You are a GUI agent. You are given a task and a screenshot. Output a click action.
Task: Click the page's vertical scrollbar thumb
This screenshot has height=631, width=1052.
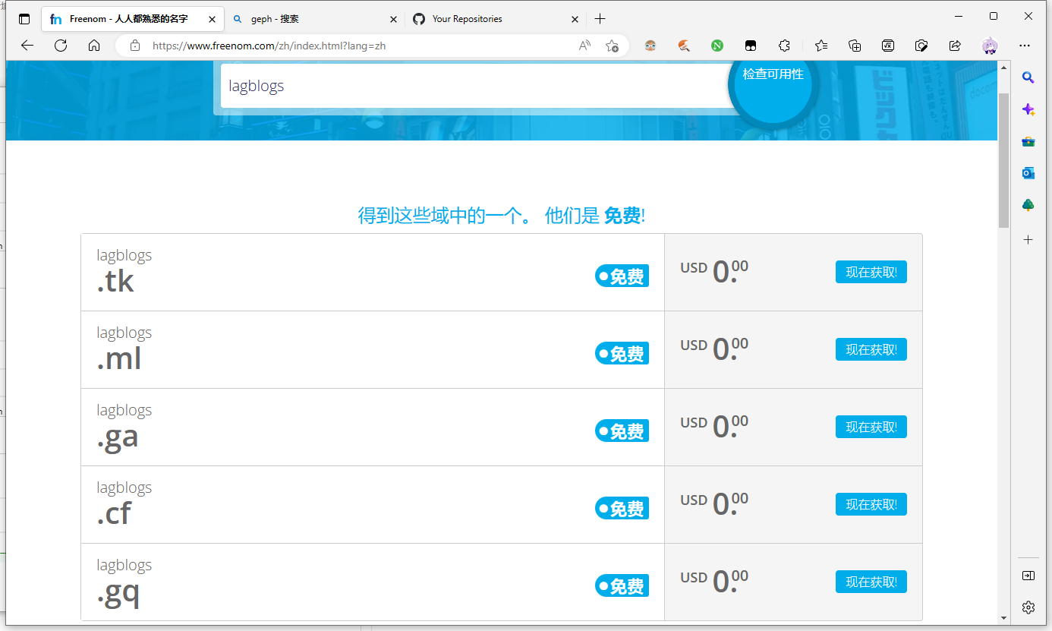[x=1003, y=159]
